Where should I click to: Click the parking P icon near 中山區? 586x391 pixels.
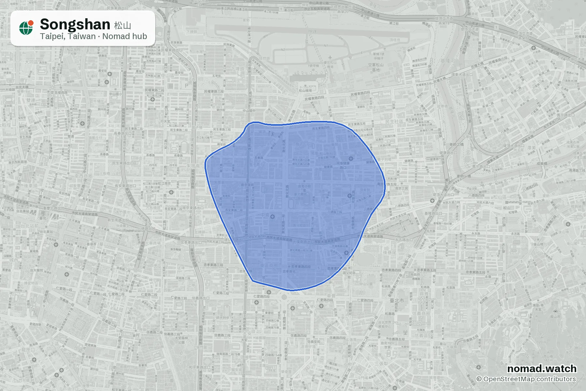coord(187,86)
